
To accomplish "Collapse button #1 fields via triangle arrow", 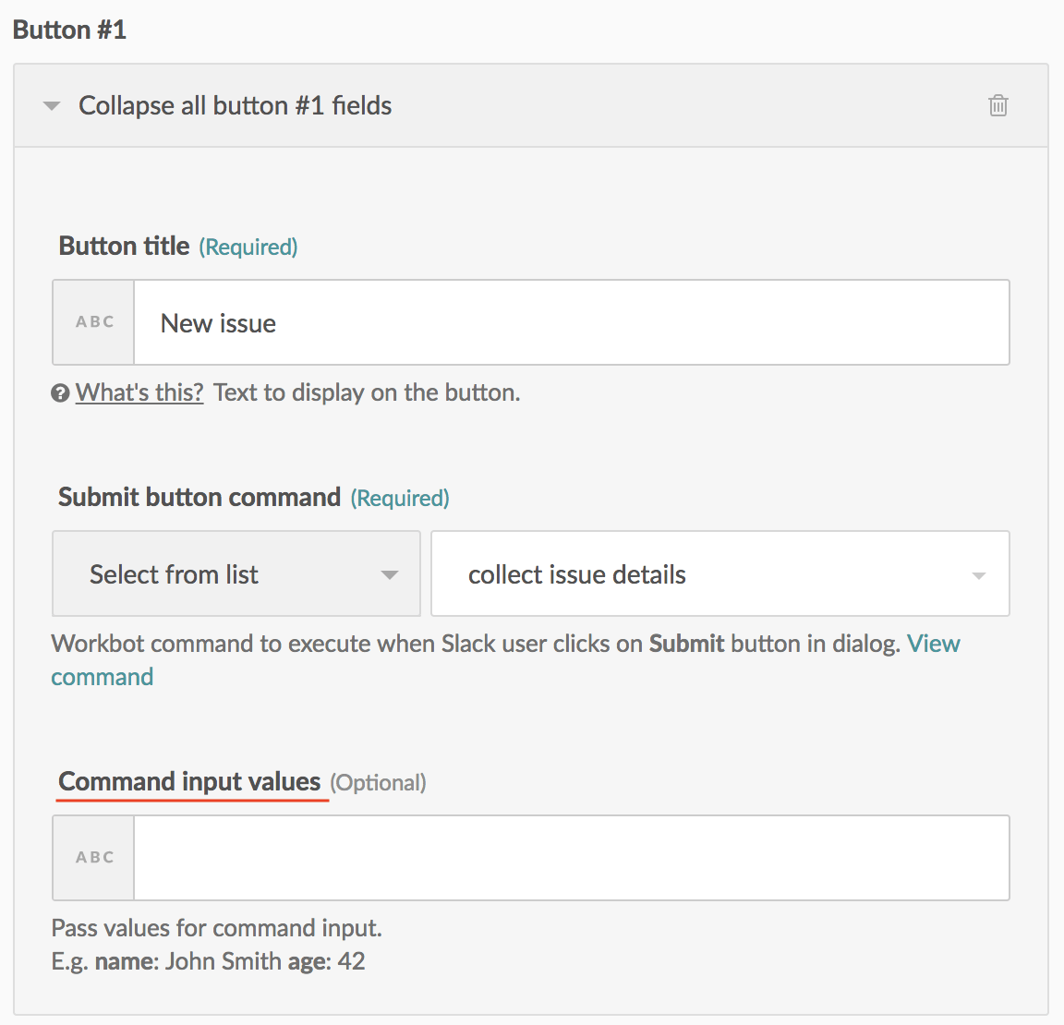I will click(x=52, y=106).
